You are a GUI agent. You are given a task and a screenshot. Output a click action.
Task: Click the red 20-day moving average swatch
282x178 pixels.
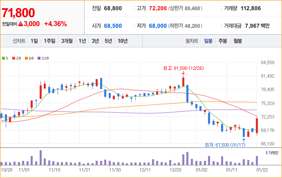coord(13,58)
